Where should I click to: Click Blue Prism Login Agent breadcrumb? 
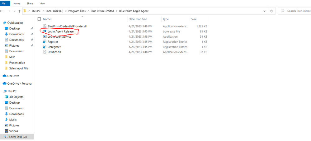134,11
